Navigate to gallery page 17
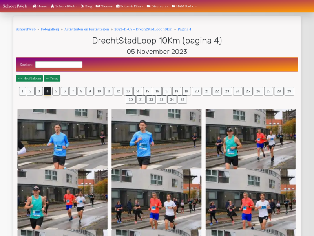The width and height of the screenshot is (314, 236). coord(167,91)
